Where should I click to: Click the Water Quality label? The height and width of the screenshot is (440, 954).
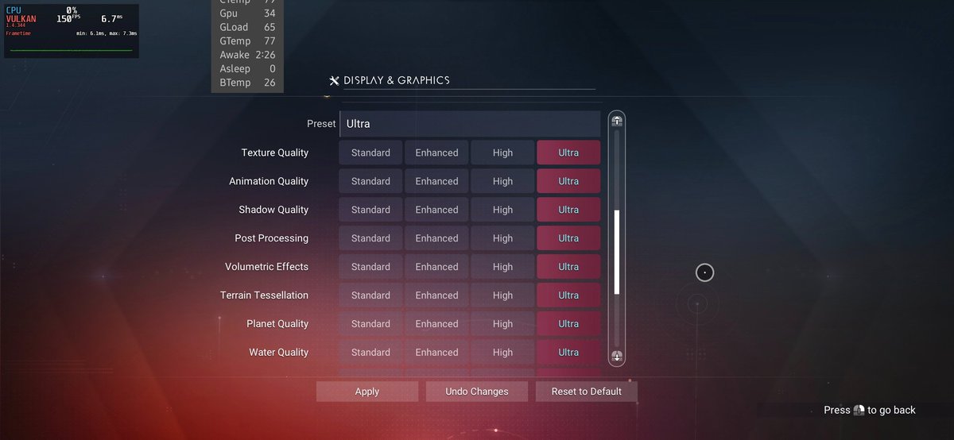click(x=279, y=353)
